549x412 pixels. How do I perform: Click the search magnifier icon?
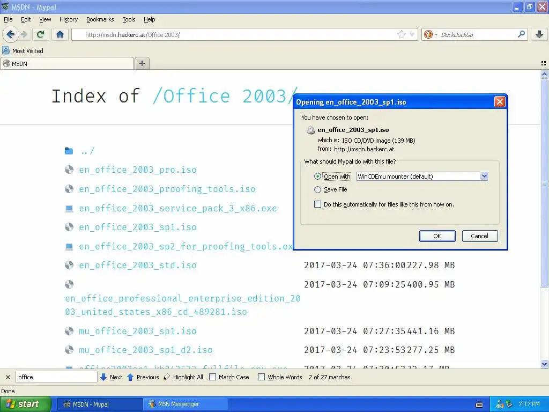pos(521,34)
